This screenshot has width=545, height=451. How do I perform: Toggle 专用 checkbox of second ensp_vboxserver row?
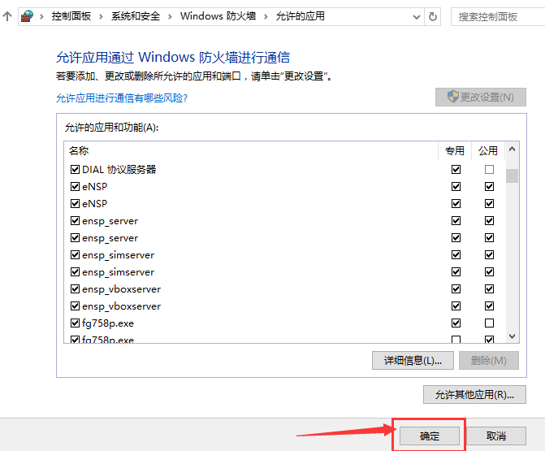pos(456,306)
